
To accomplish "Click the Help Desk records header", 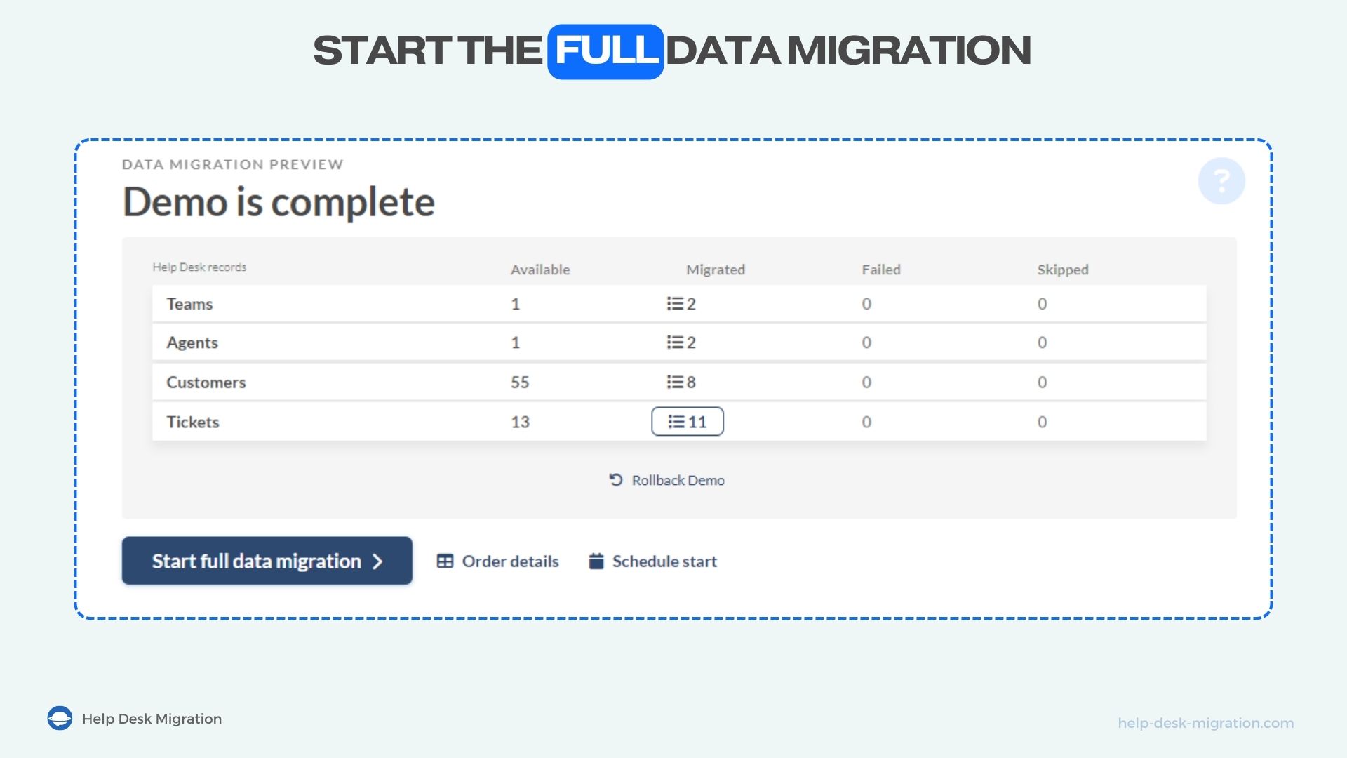I will pyautogui.click(x=200, y=267).
